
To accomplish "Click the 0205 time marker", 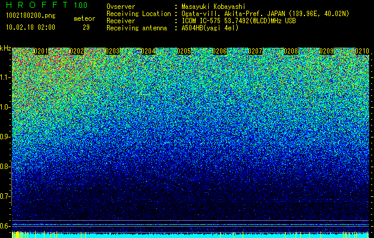I will 184,51.
